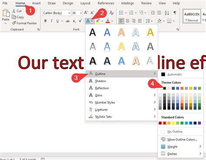Image resolution: width=206 pixels, height=160 pixels.
Task: Open the File tab
Action: pyautogui.click(x=5, y=3)
